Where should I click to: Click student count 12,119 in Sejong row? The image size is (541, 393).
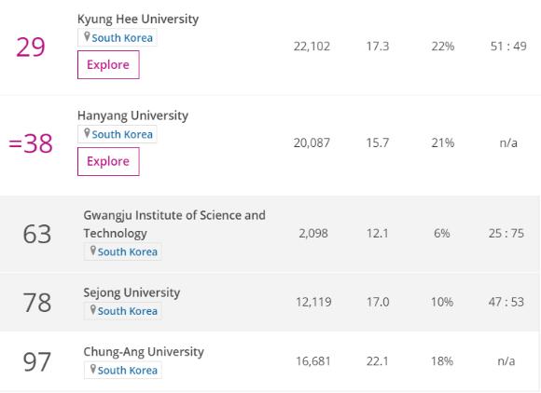click(x=313, y=302)
